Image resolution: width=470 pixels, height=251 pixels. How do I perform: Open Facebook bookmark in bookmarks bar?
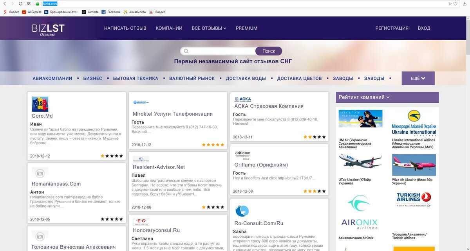[x=111, y=12]
